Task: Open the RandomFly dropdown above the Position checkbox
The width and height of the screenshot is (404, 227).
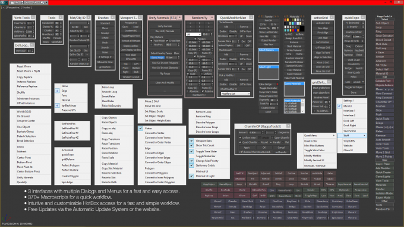Action: 193,34
